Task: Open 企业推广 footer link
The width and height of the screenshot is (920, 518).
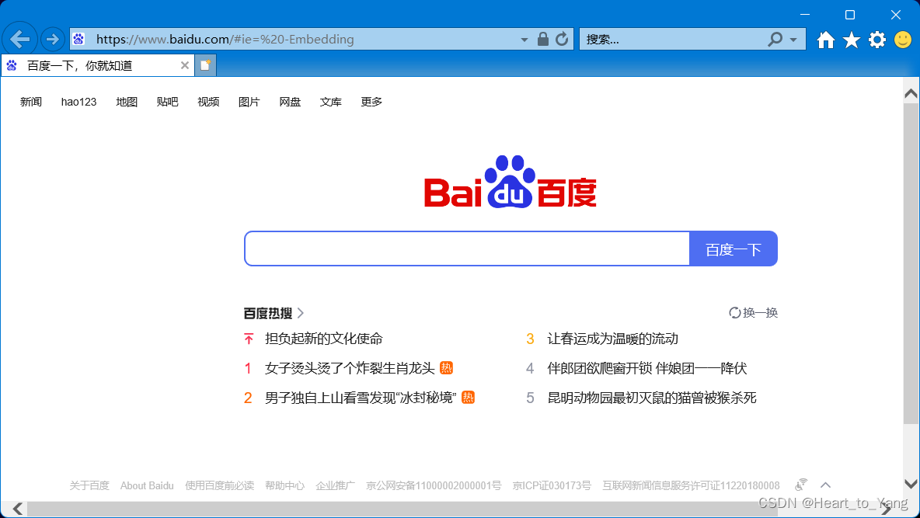Action: pyautogui.click(x=335, y=485)
